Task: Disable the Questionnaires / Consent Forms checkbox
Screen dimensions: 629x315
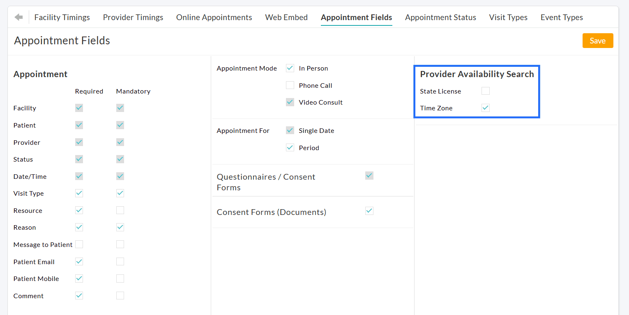Action: (x=369, y=175)
